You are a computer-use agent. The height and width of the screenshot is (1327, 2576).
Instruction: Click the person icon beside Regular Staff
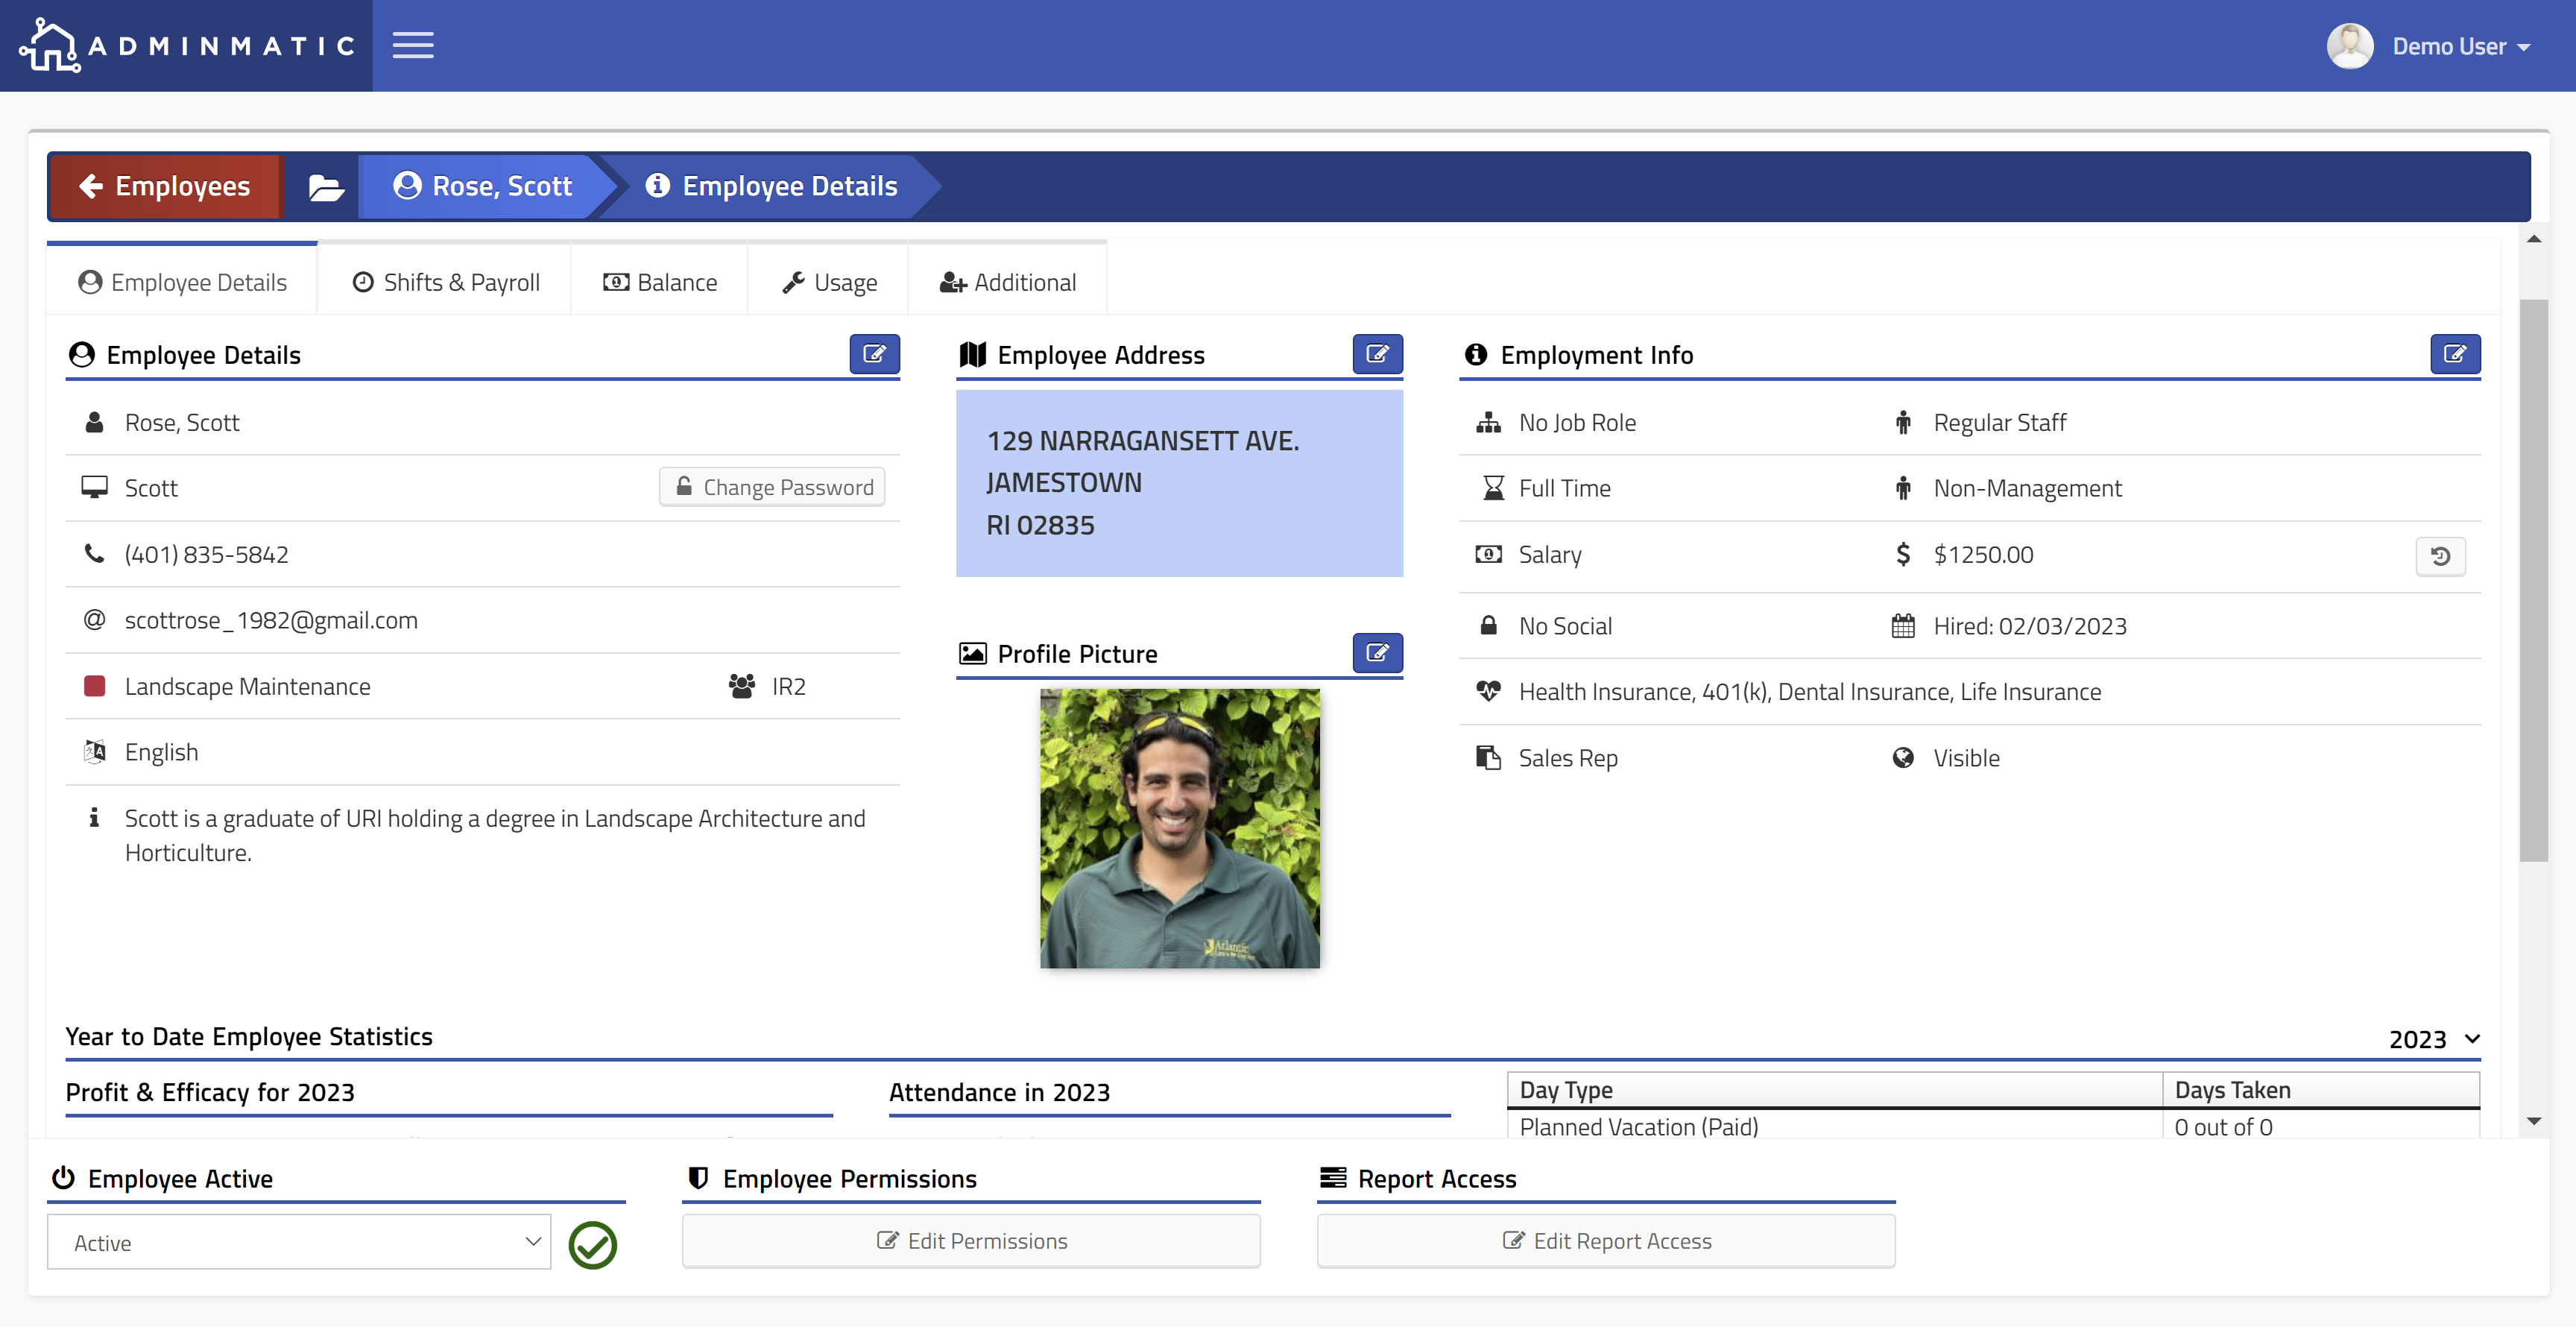pyautogui.click(x=1903, y=422)
